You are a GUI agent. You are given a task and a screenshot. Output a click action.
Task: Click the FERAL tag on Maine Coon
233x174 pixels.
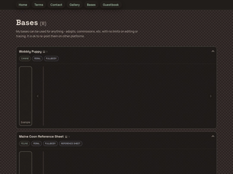click(36, 143)
